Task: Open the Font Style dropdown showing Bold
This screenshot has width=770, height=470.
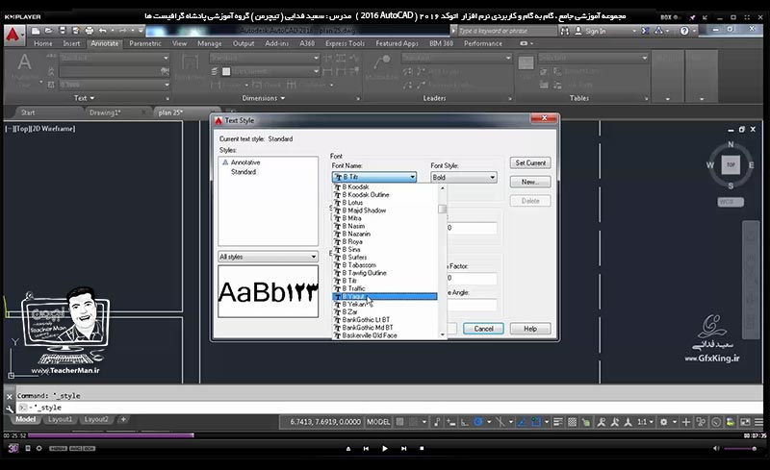Action: click(x=464, y=177)
